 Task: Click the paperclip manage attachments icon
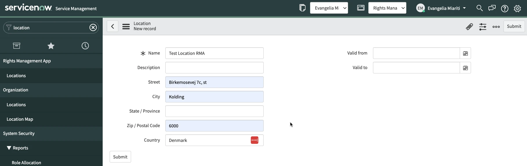[x=469, y=27]
